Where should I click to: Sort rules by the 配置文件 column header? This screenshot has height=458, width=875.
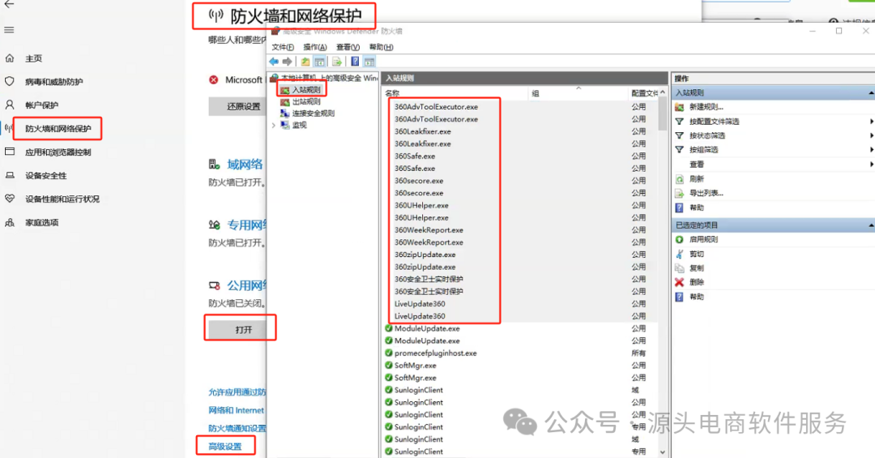coord(644,93)
